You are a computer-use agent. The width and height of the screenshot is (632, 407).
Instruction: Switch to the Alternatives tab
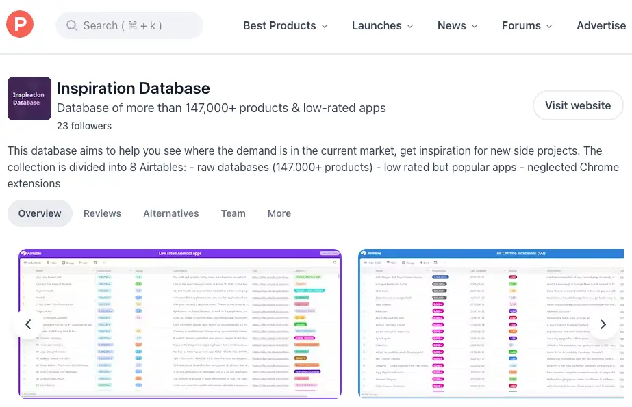coord(171,213)
